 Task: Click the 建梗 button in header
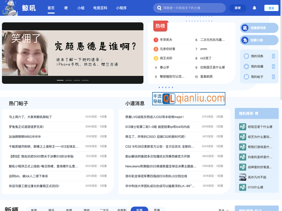pyautogui.click(x=238, y=8)
